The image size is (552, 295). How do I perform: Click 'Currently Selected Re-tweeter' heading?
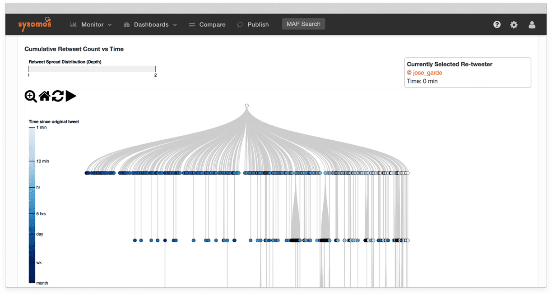(450, 64)
